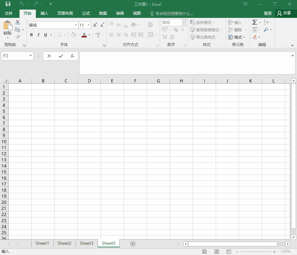Switch to Data (数据) tab
Viewport: 297px width, 255px height.
pyautogui.click(x=103, y=13)
